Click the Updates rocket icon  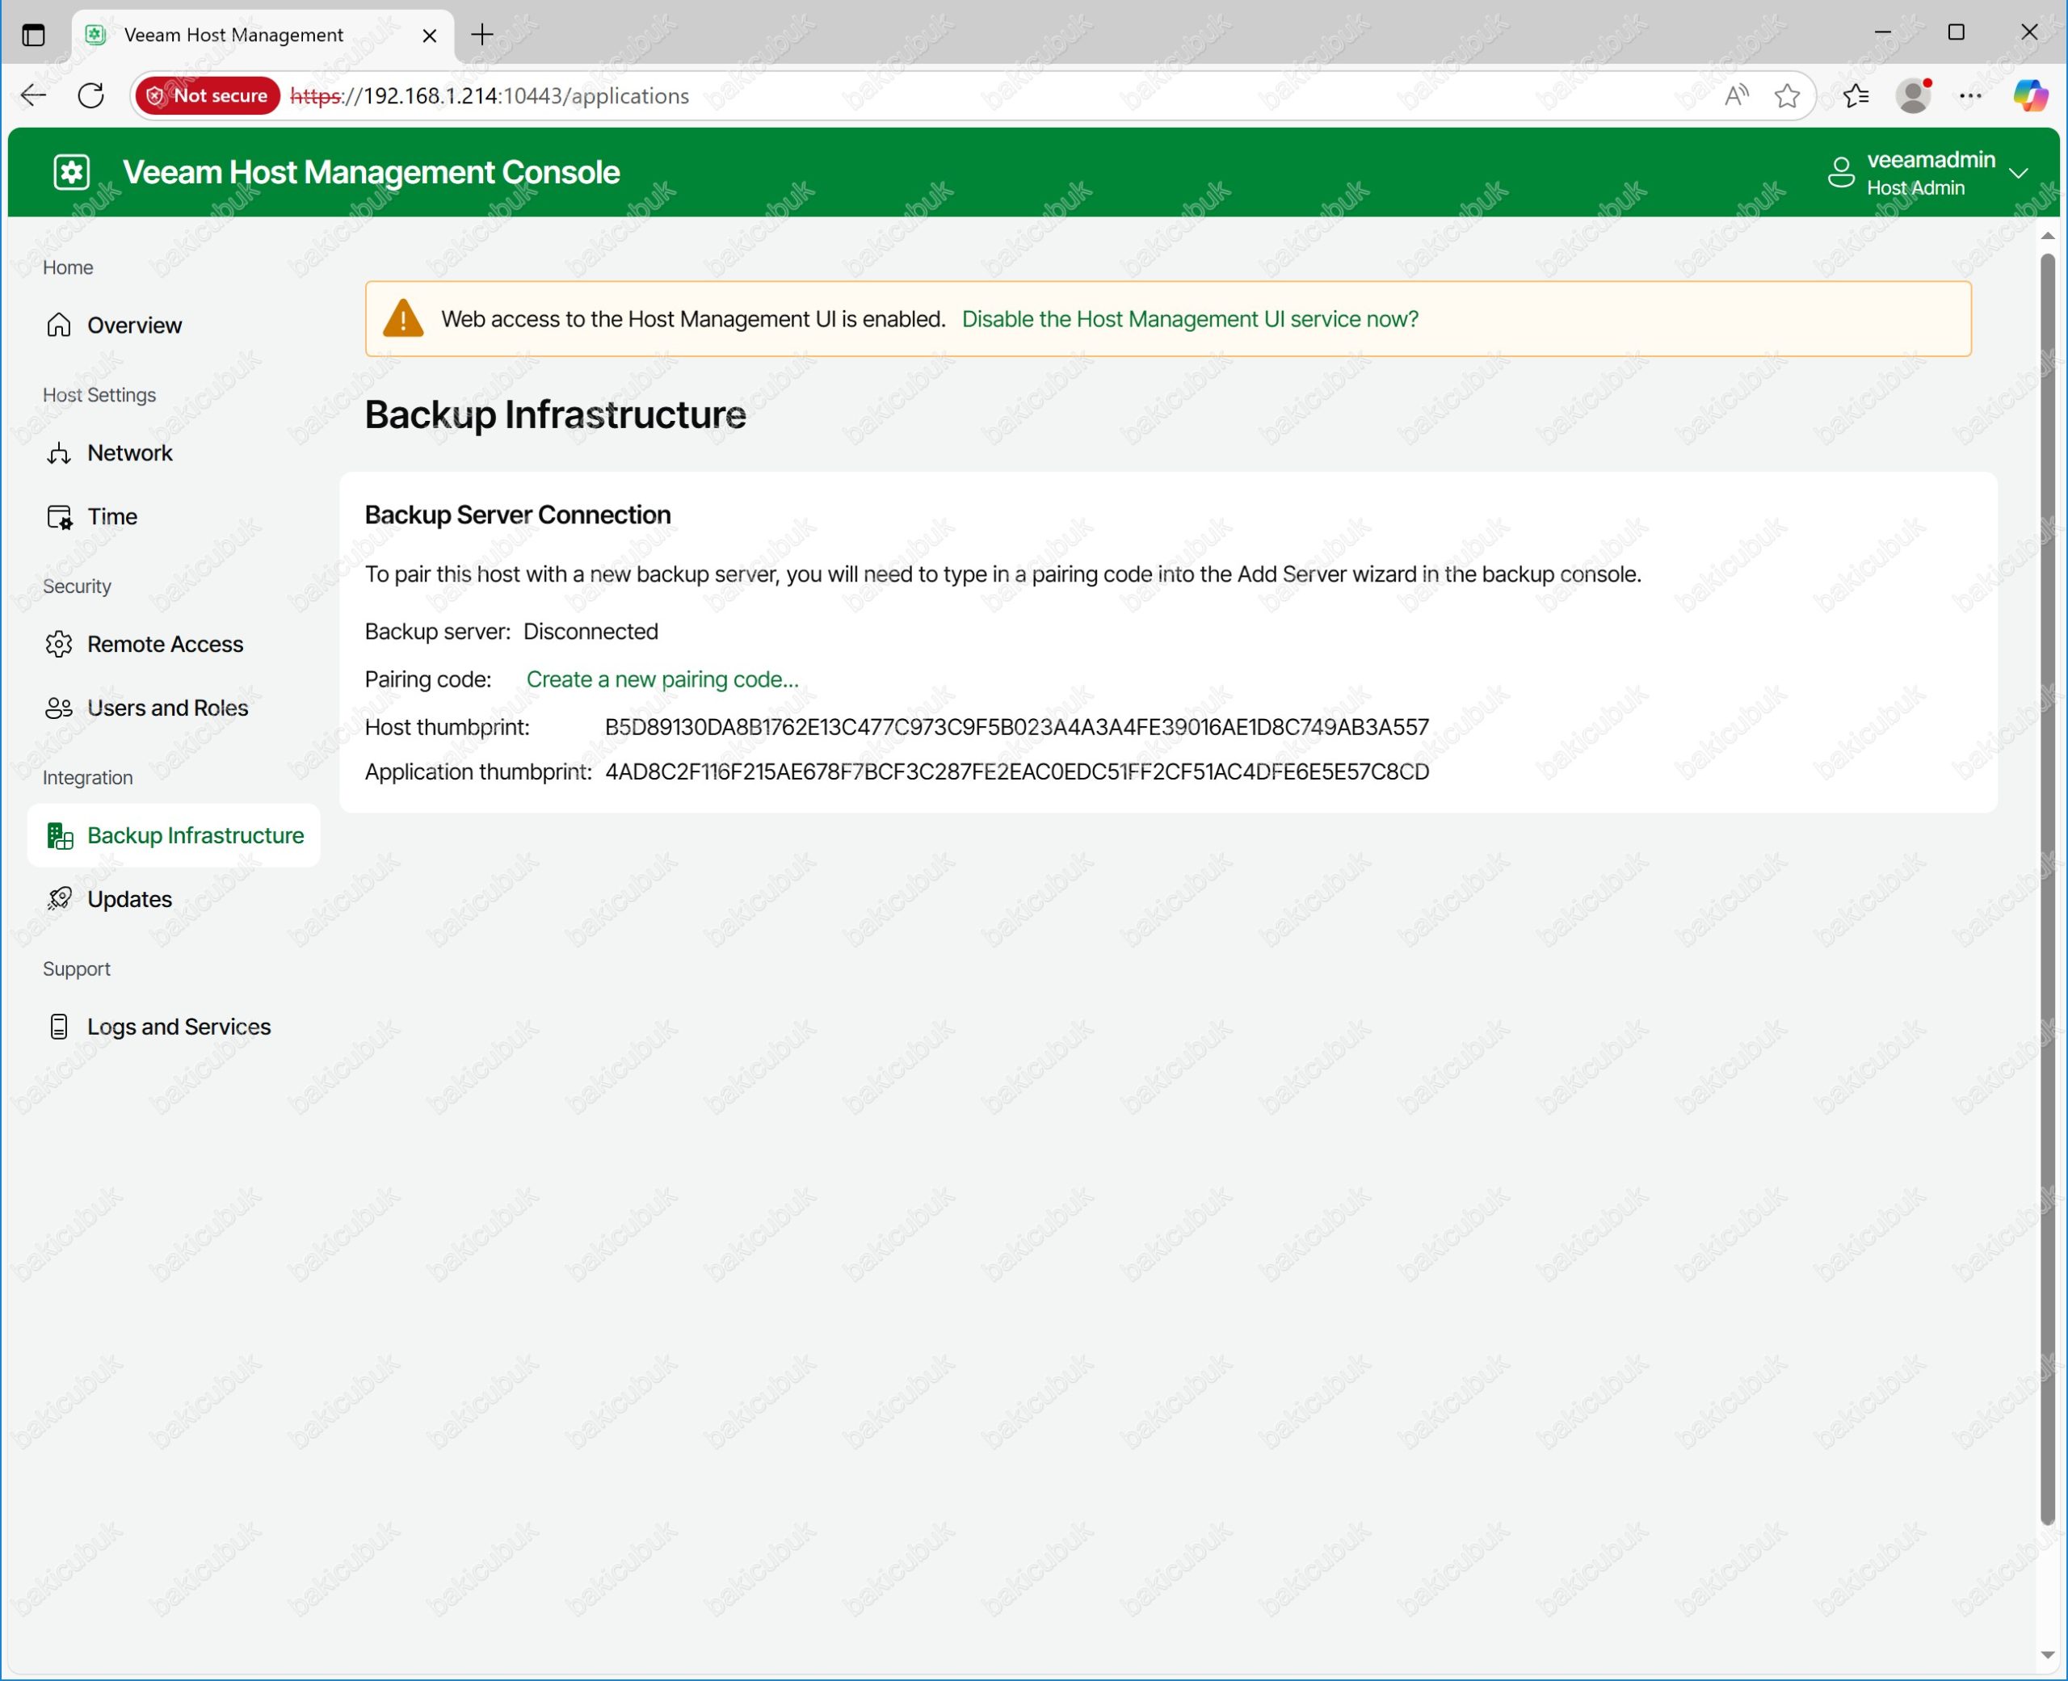59,900
